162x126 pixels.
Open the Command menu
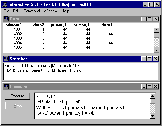(32, 11)
